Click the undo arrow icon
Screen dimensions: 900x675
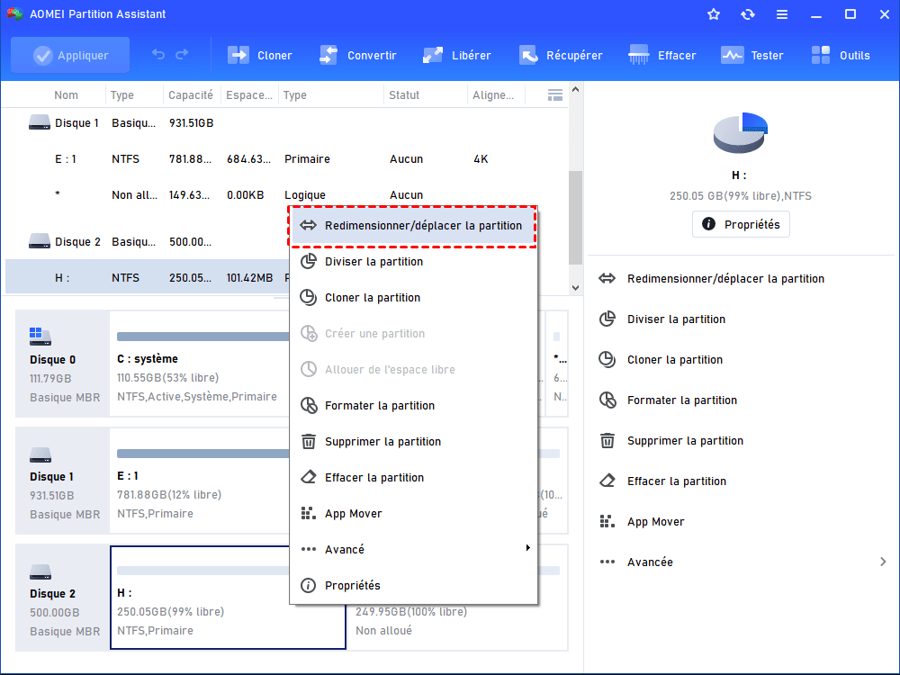tap(158, 55)
